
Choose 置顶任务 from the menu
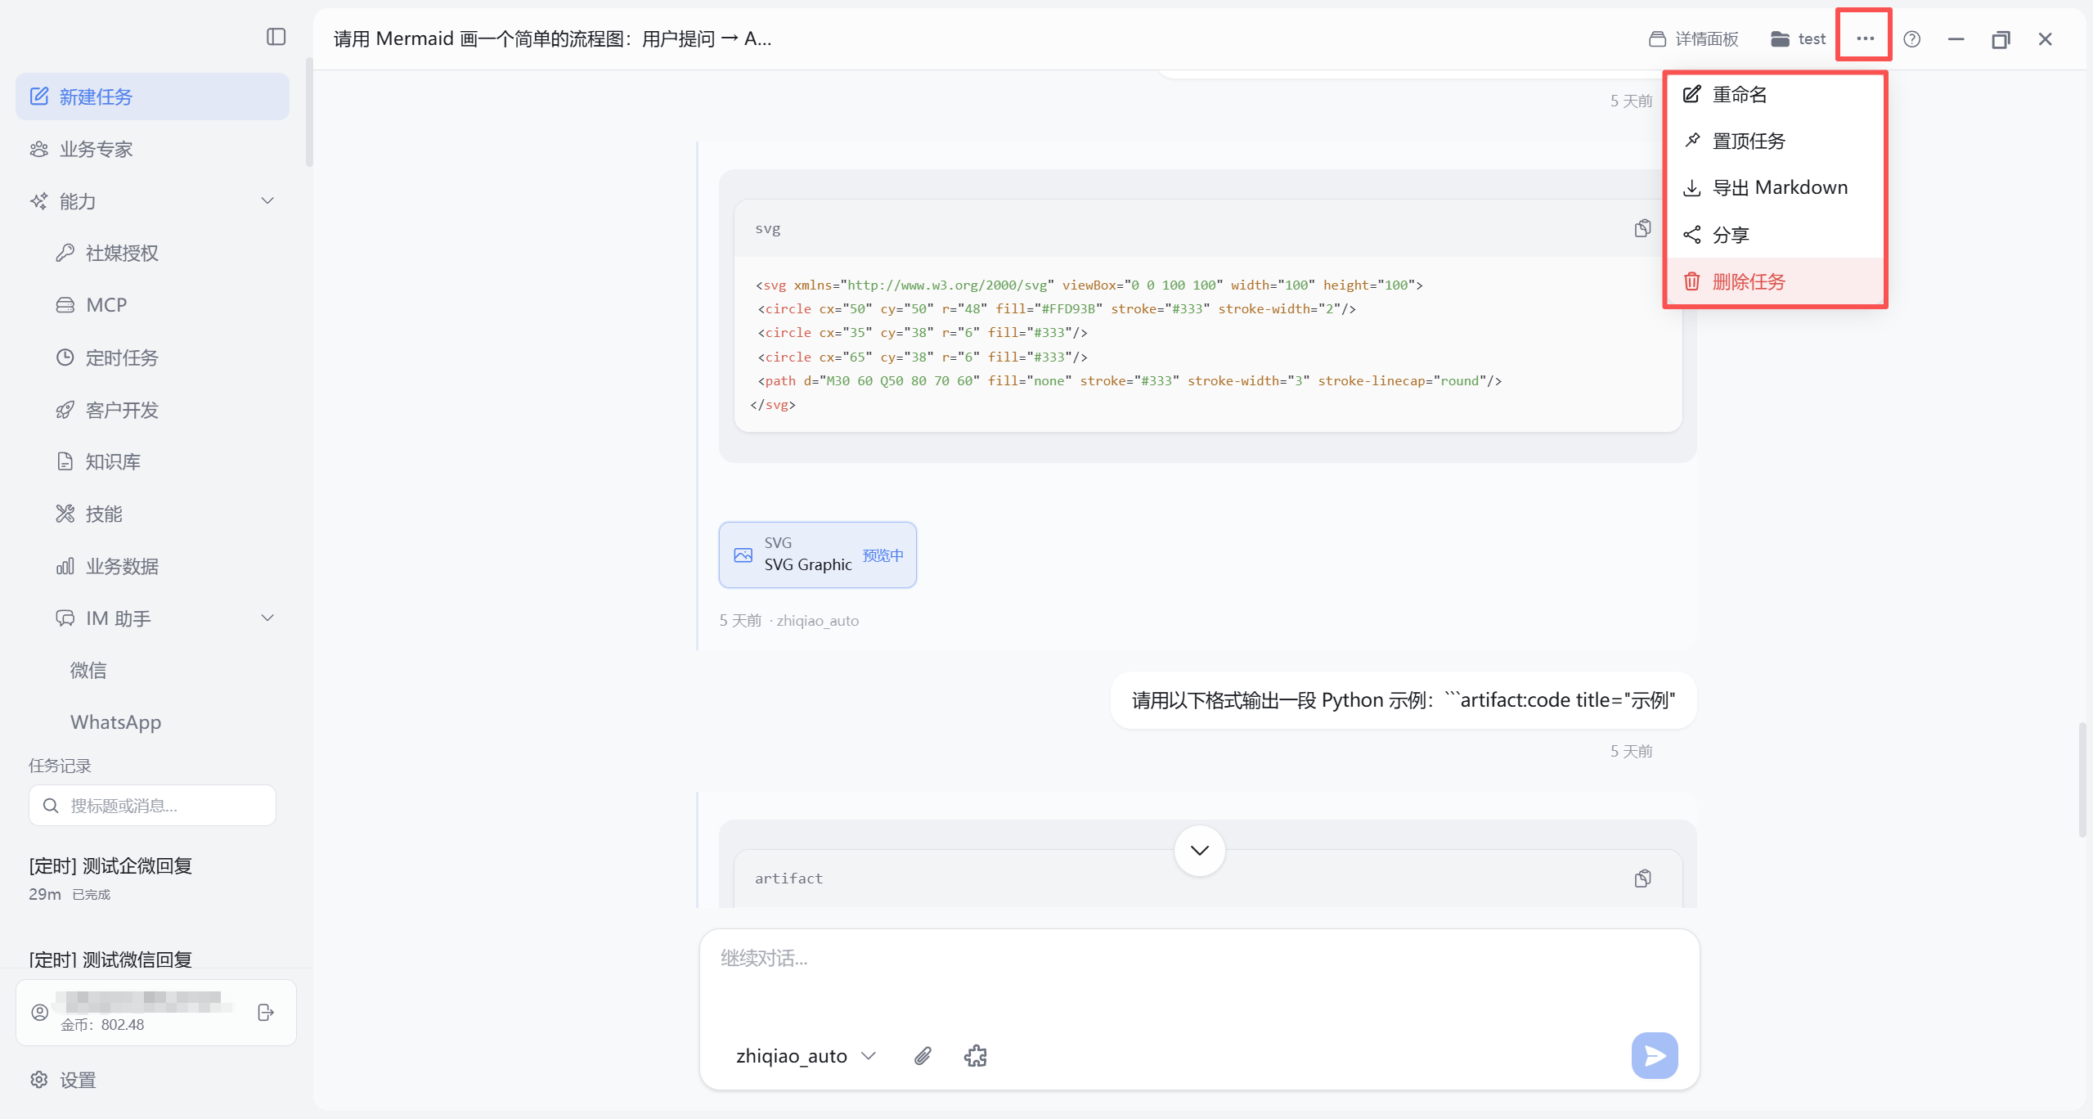(x=1775, y=141)
